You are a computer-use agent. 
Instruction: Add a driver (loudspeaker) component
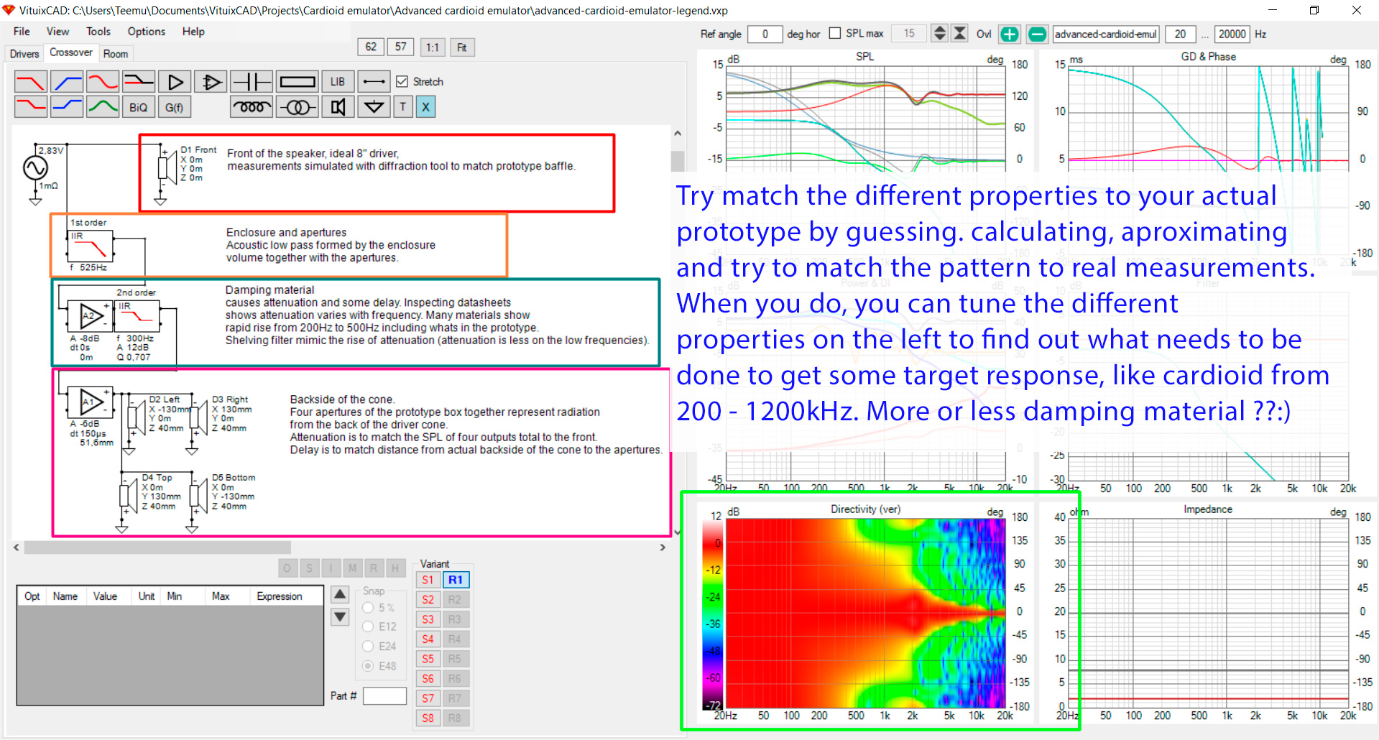coord(338,107)
